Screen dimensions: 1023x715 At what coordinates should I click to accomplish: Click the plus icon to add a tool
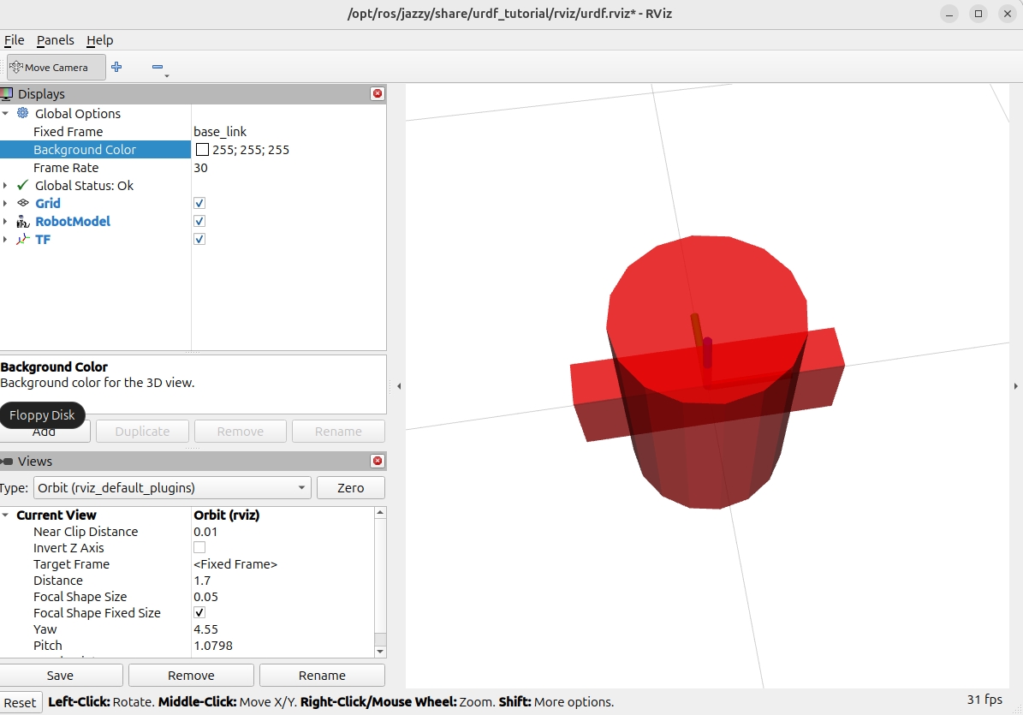point(116,67)
